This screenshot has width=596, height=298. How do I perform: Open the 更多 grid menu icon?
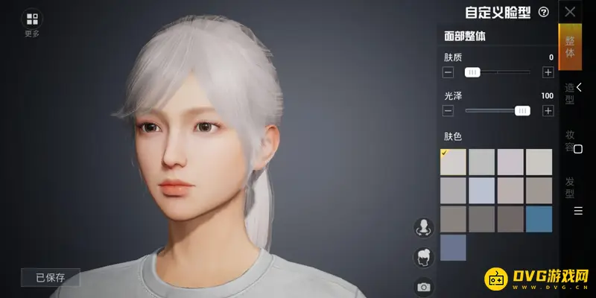(x=32, y=19)
